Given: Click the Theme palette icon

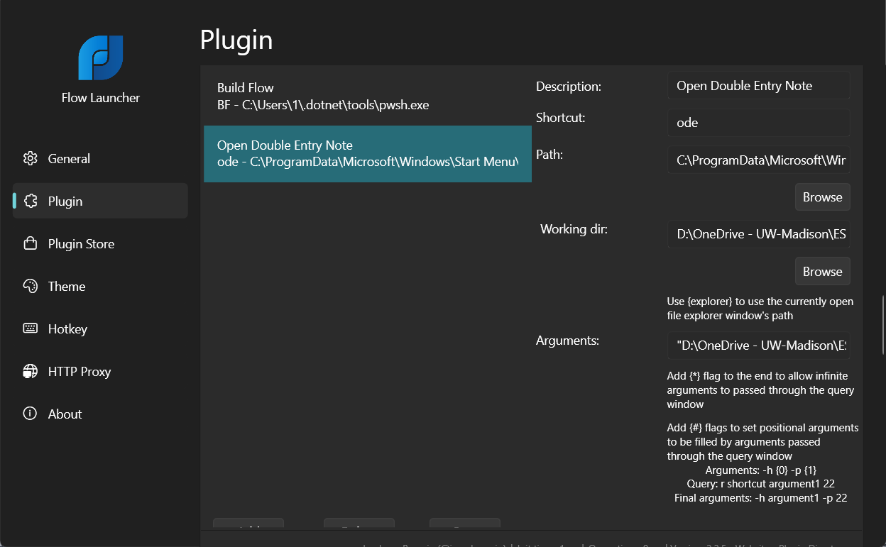Looking at the screenshot, I should click(x=30, y=286).
